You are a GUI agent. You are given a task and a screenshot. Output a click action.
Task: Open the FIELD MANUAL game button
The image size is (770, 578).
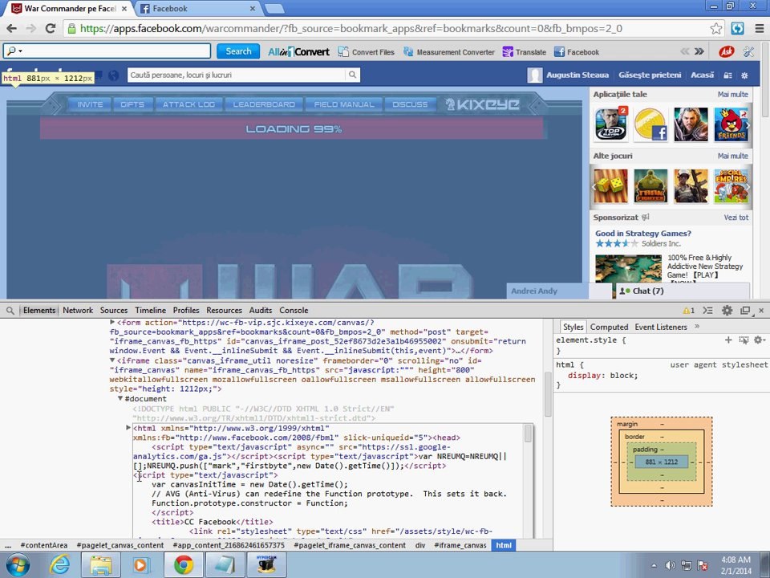[x=344, y=104]
